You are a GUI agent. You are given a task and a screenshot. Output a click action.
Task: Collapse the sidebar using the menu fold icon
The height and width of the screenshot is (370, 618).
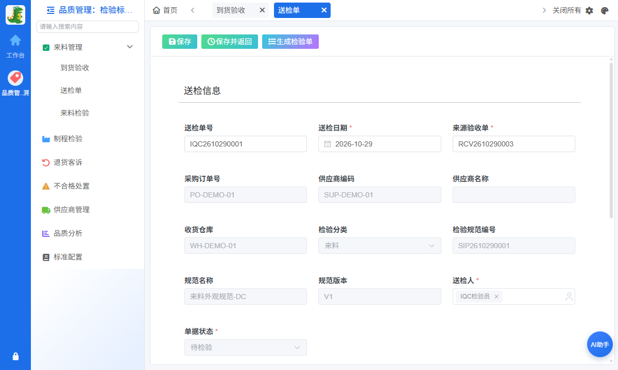coord(50,10)
